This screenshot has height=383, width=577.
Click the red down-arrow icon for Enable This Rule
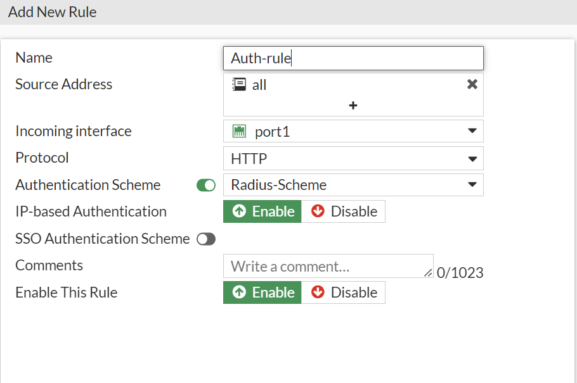pyautogui.click(x=318, y=292)
